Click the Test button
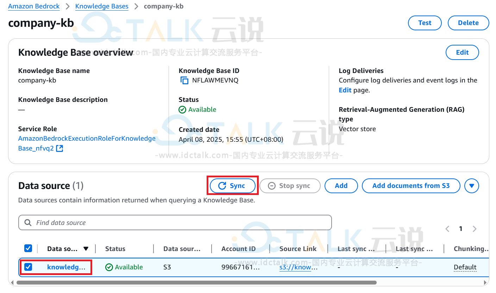Image resolution: width=496 pixels, height=293 pixels. coord(425,23)
